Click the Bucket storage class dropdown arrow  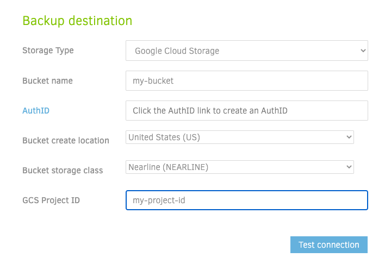tap(349, 167)
